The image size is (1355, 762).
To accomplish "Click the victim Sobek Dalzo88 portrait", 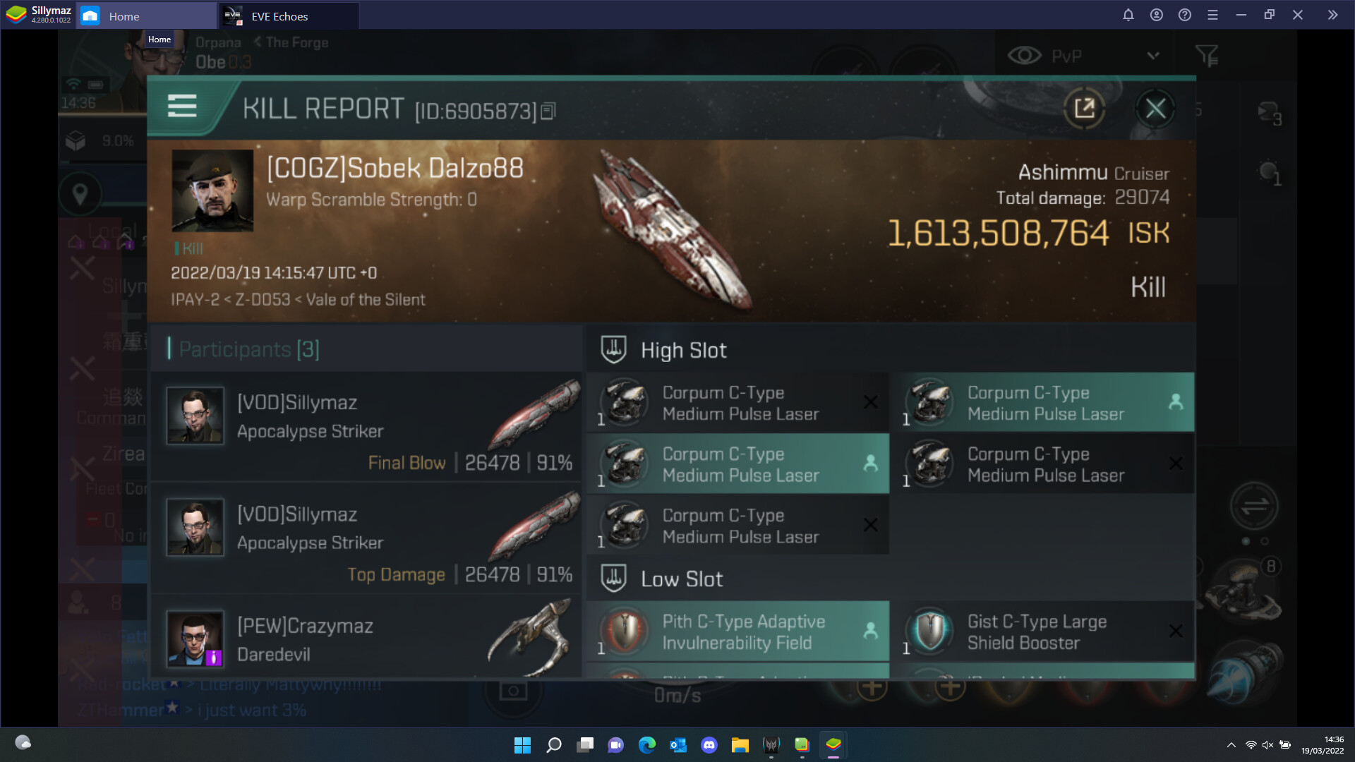I will coord(212,190).
